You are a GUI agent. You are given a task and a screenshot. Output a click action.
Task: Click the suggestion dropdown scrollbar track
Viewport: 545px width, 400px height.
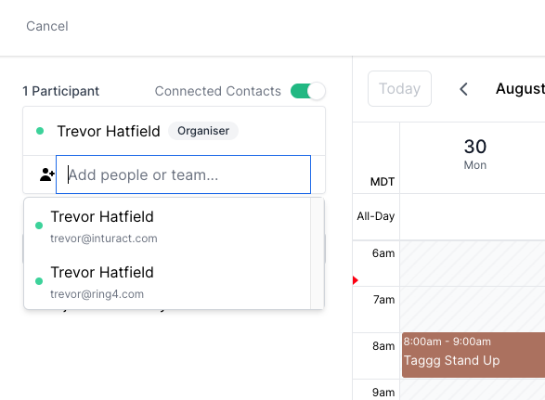pyautogui.click(x=318, y=253)
